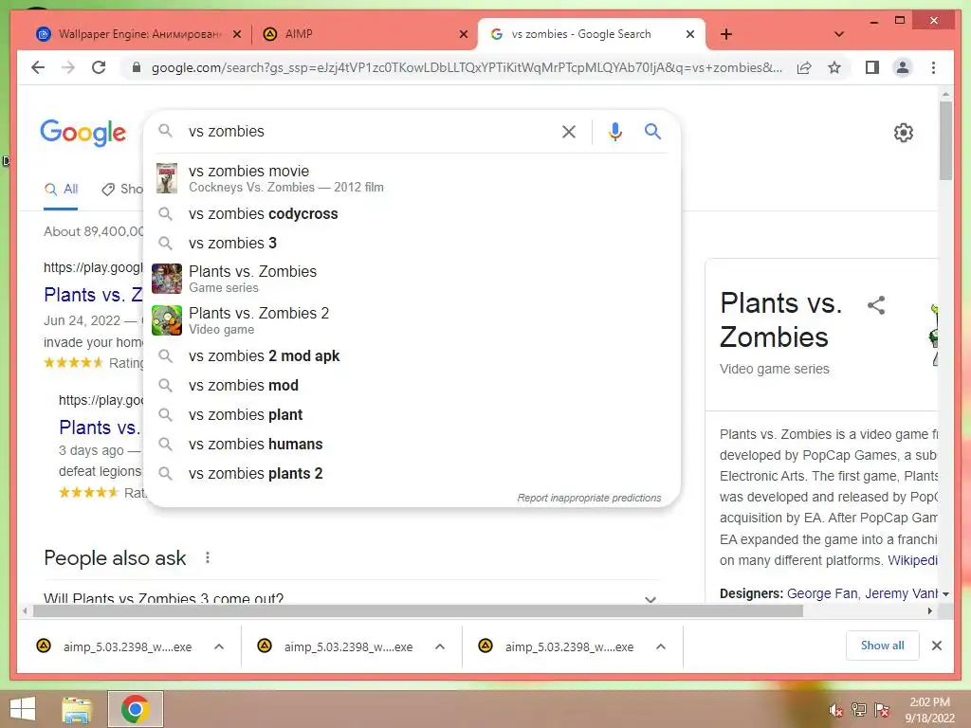Select the All results tab

click(61, 190)
